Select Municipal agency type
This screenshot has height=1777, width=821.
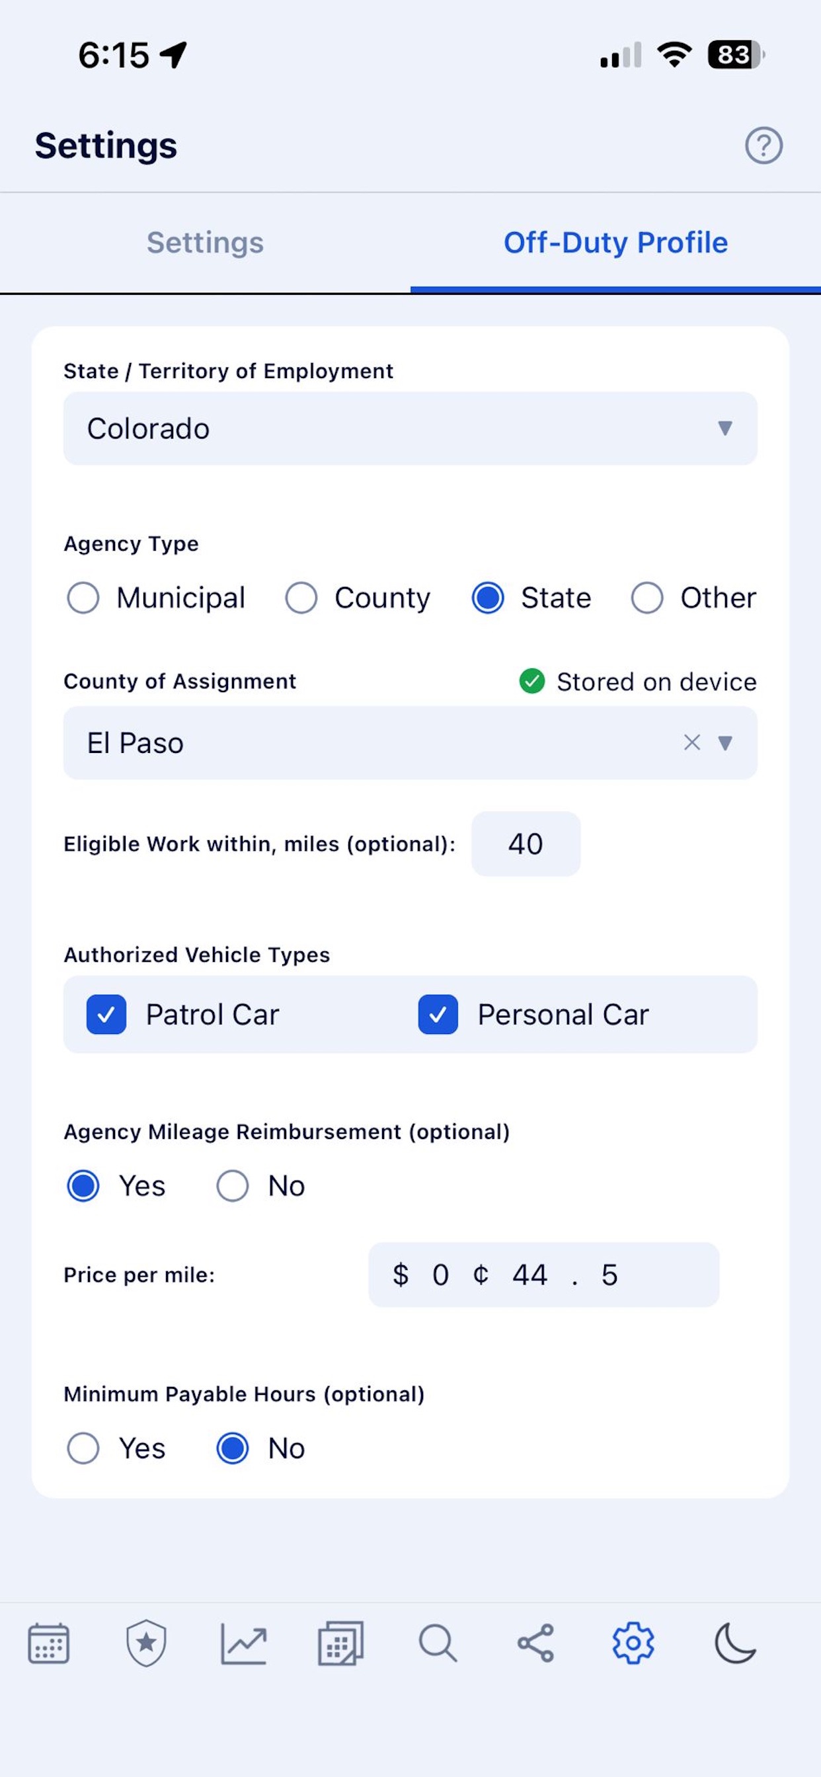pyautogui.click(x=83, y=598)
